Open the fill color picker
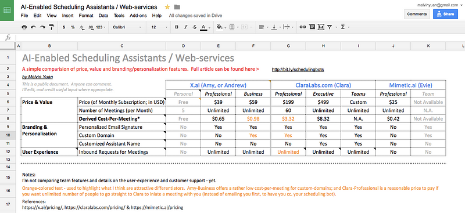Image resolution: width=465 pixels, height=213 pixels. pos(220,27)
